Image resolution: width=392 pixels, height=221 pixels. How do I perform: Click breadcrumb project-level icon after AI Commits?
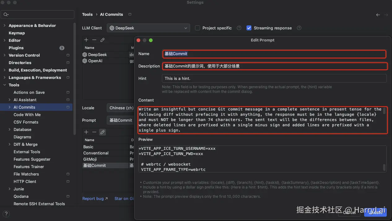130,15
